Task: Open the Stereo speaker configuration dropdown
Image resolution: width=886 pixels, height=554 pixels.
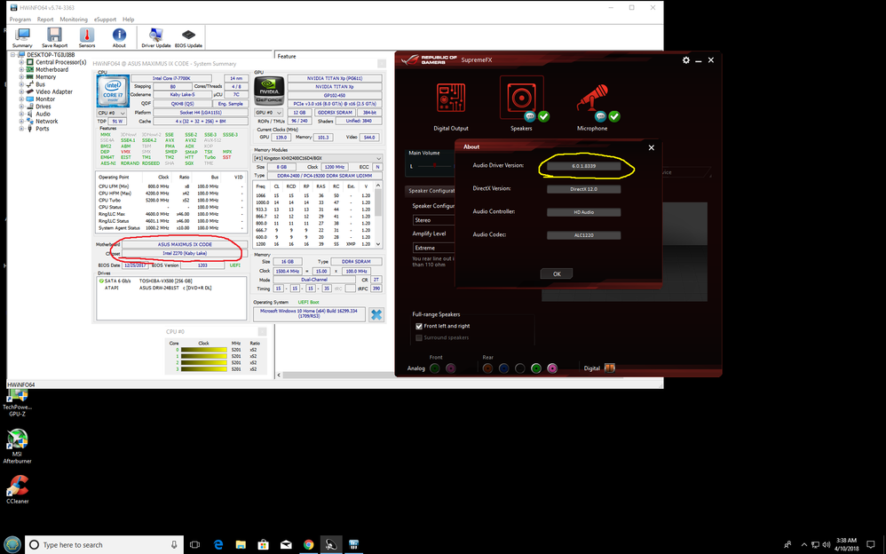Action: 434,220
